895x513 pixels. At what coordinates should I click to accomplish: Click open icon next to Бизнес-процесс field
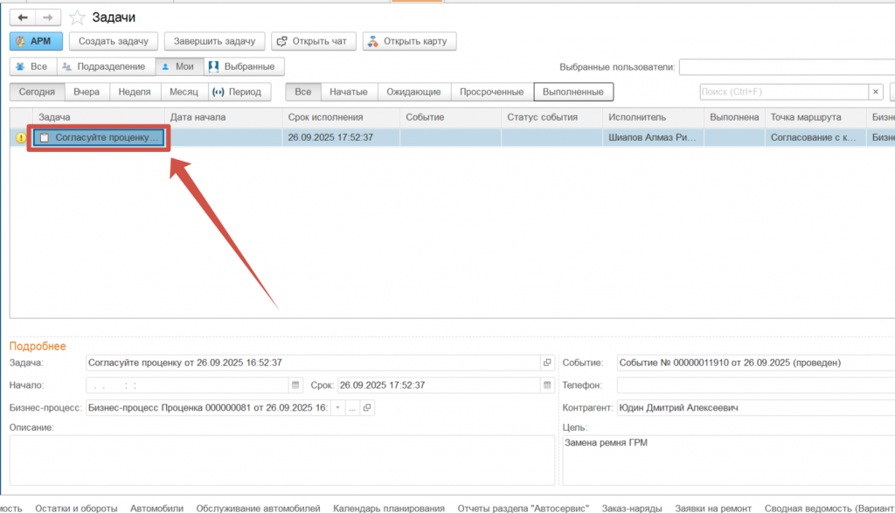pyautogui.click(x=367, y=408)
